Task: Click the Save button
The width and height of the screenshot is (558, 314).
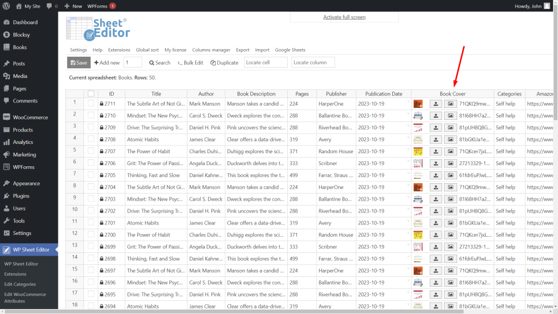Action: click(78, 63)
